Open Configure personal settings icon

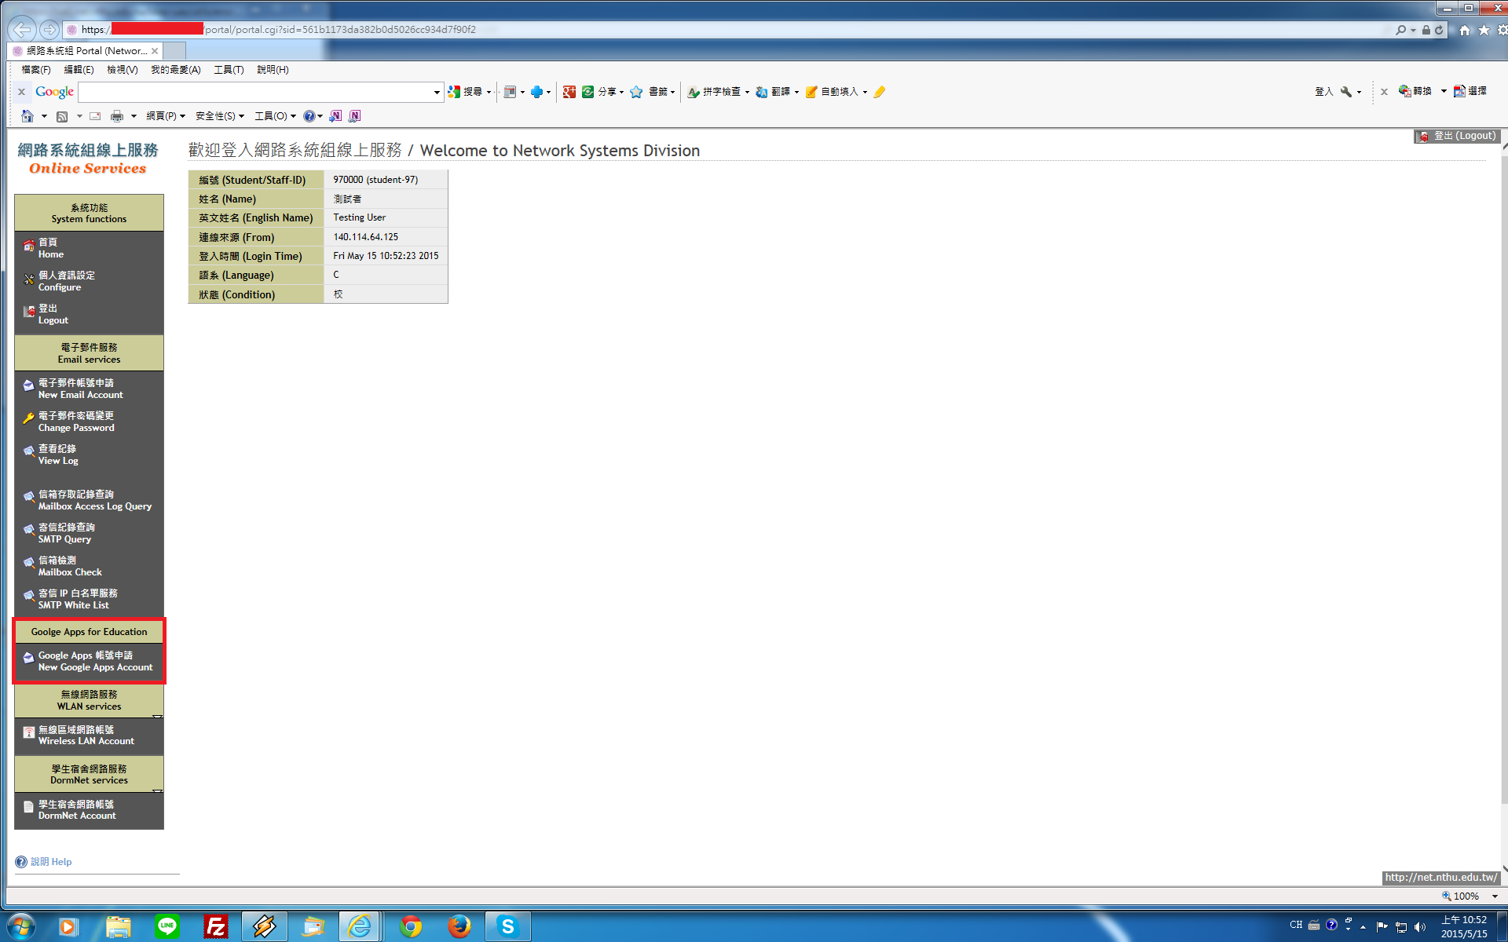click(29, 279)
